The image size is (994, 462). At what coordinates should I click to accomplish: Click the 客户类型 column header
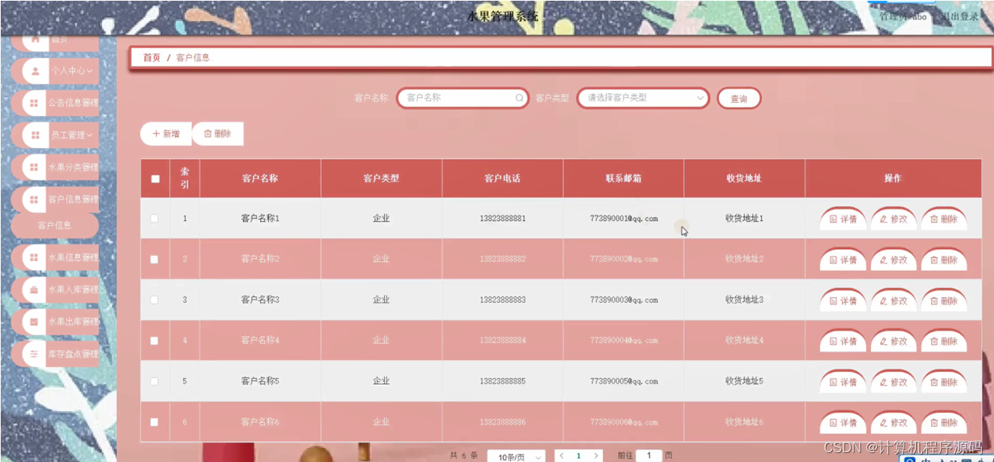click(381, 178)
